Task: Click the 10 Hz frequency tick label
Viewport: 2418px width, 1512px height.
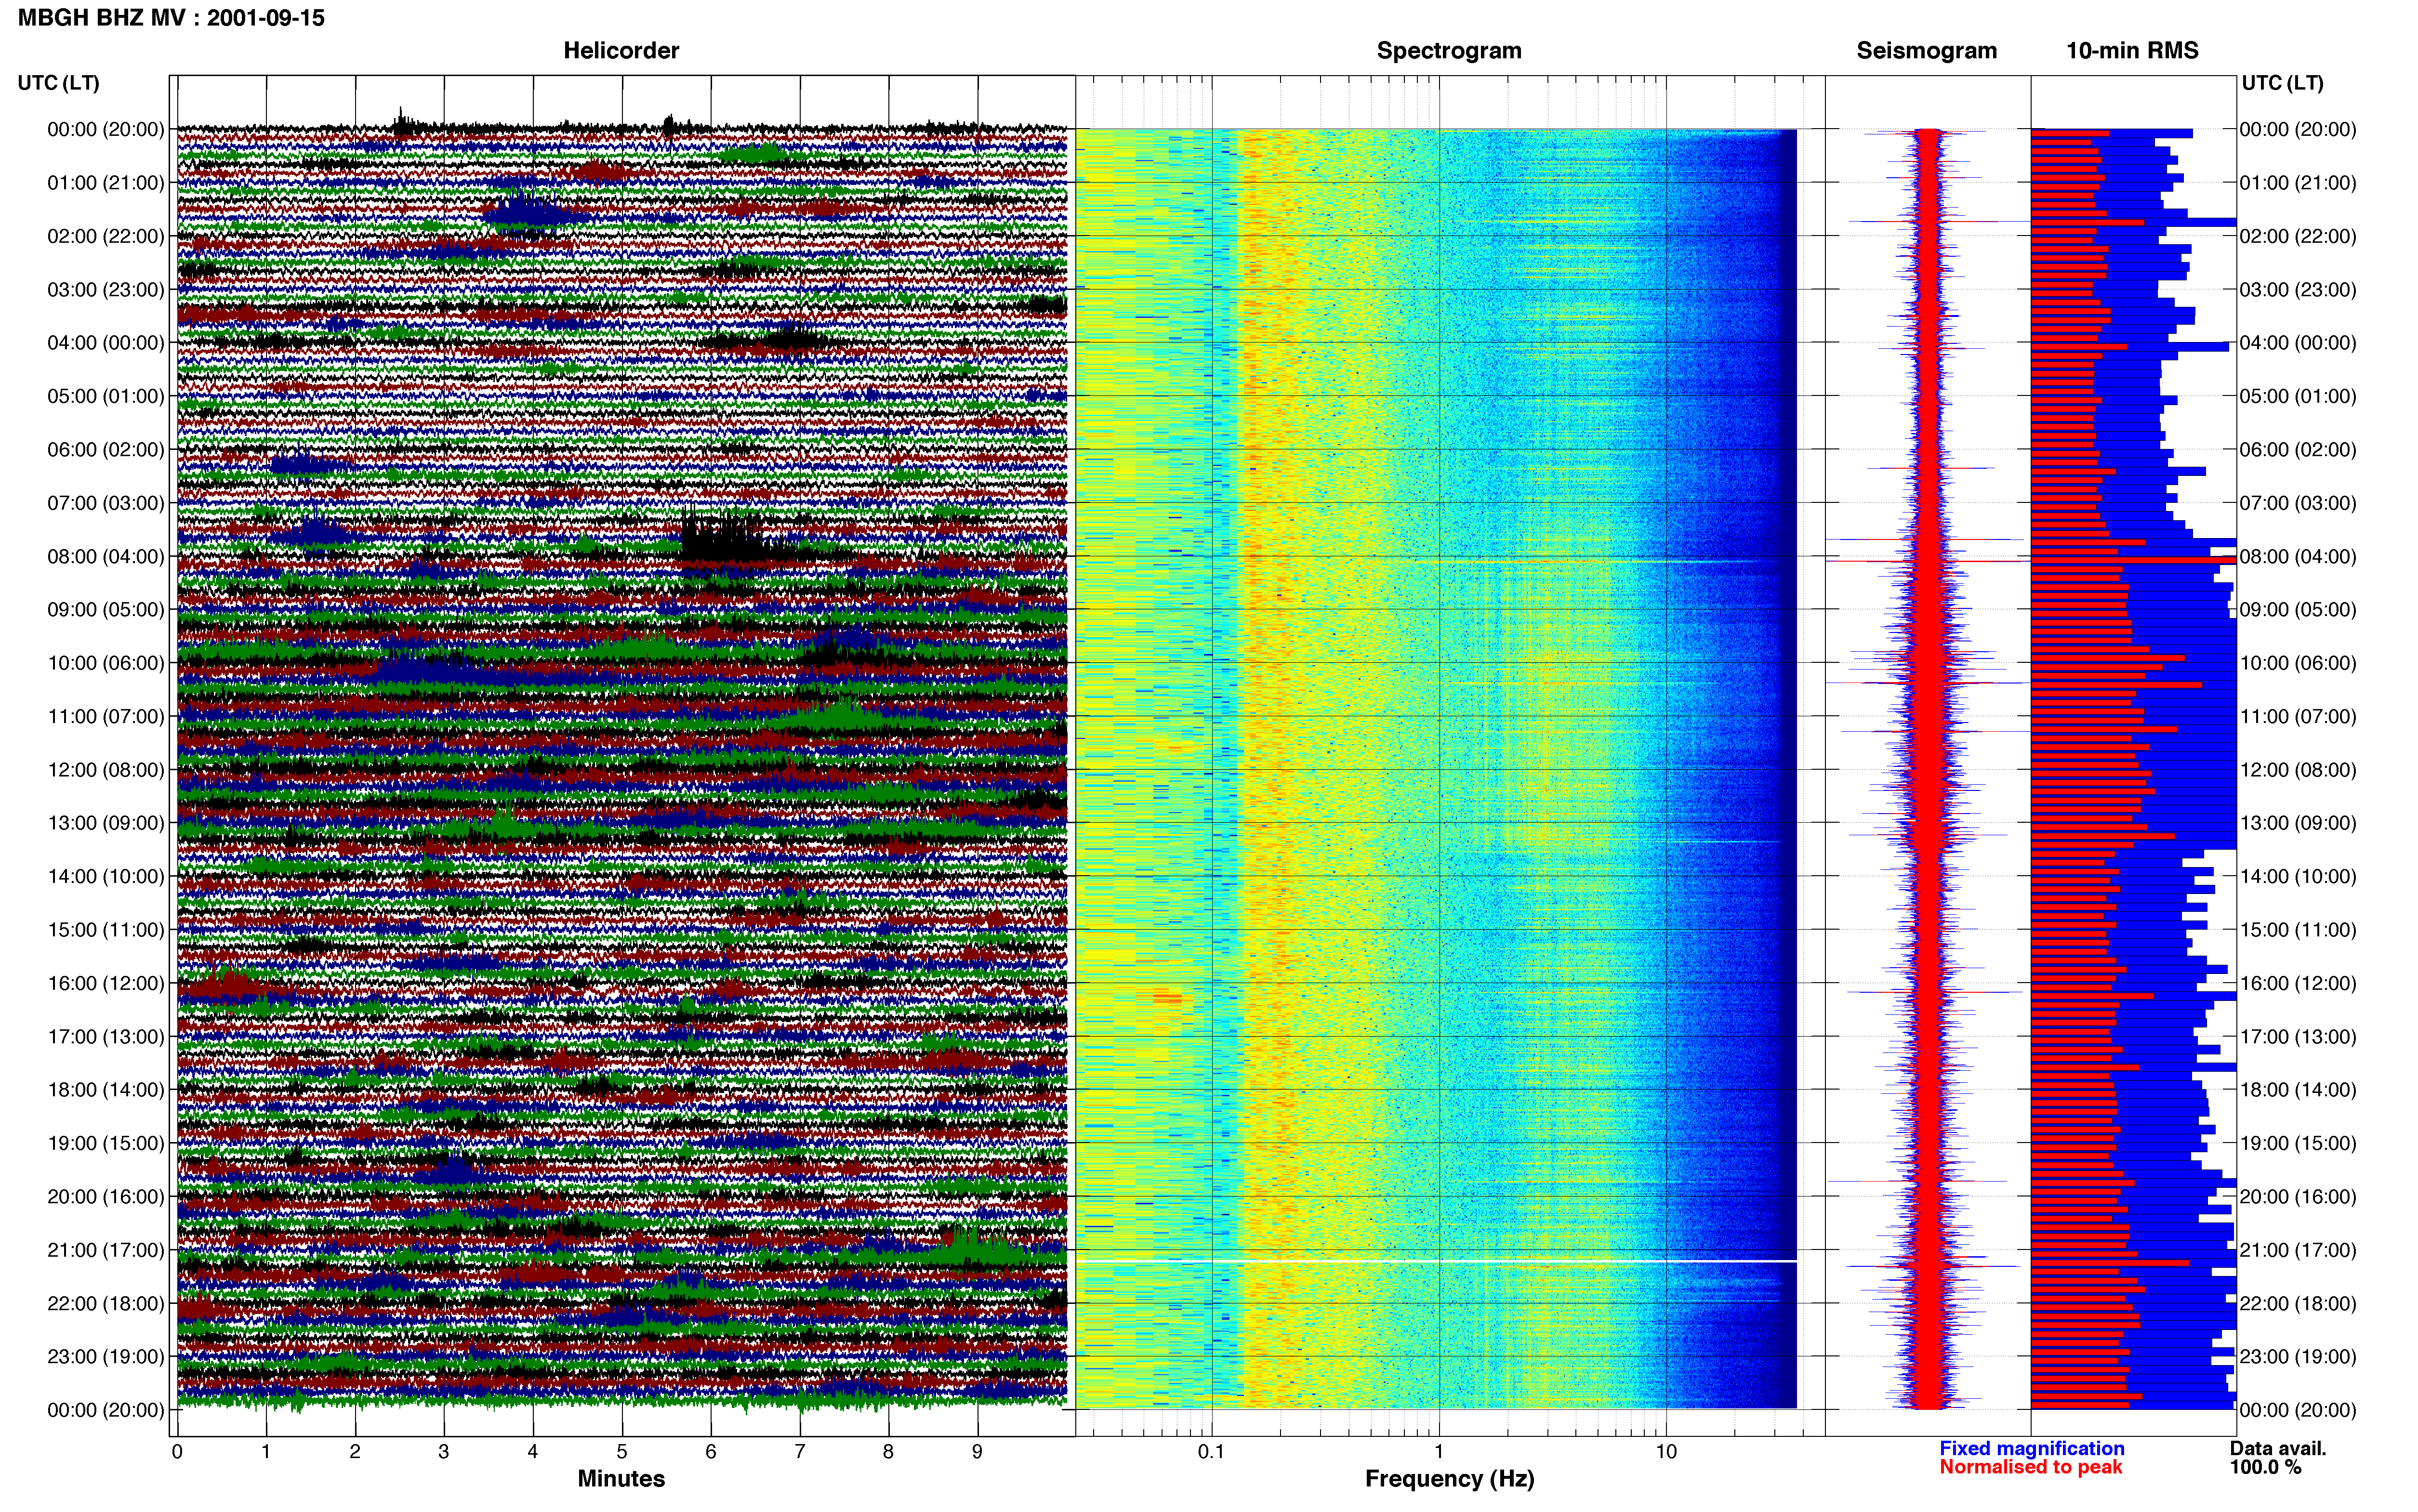Action: point(1666,1452)
